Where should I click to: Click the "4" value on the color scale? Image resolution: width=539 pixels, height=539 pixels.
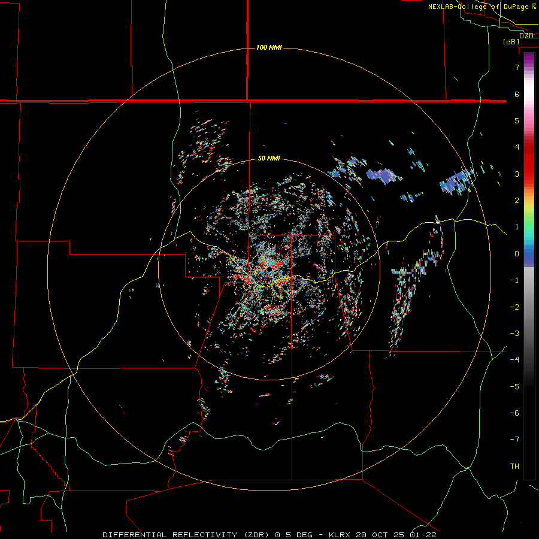tap(517, 147)
